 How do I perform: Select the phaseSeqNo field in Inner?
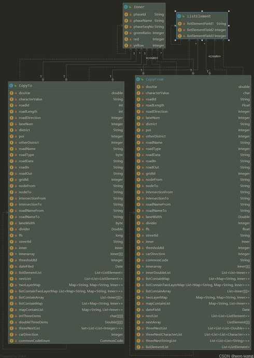[x=144, y=26]
